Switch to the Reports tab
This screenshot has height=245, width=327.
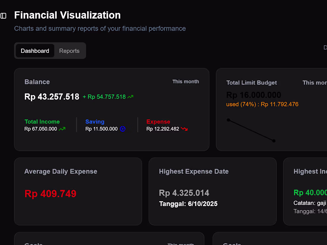69,51
